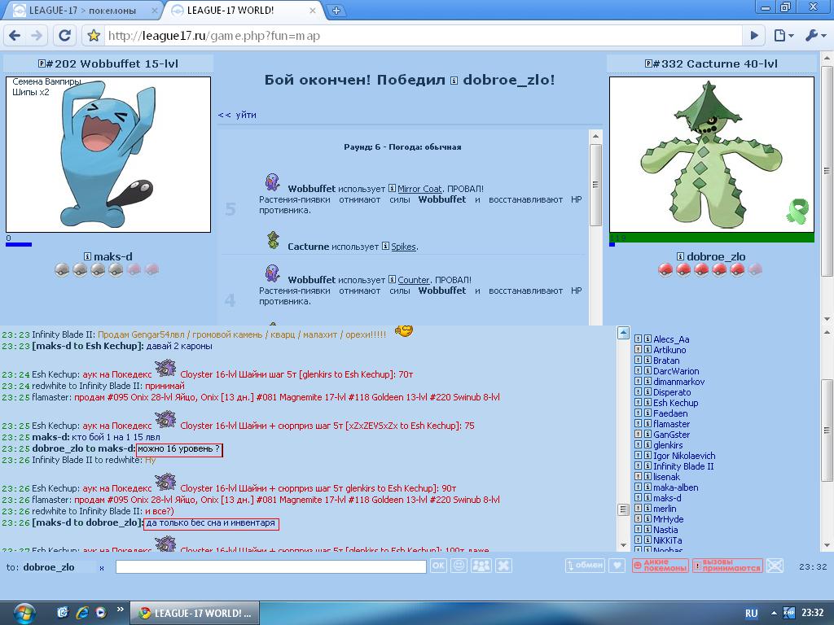Click the RU language indicator in tray
The image size is (834, 625).
pyautogui.click(x=751, y=614)
